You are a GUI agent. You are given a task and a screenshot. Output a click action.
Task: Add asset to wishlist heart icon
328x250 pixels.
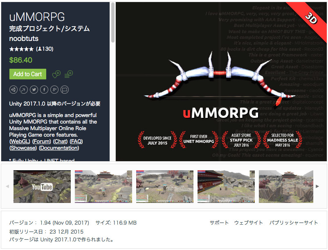pos(56,74)
